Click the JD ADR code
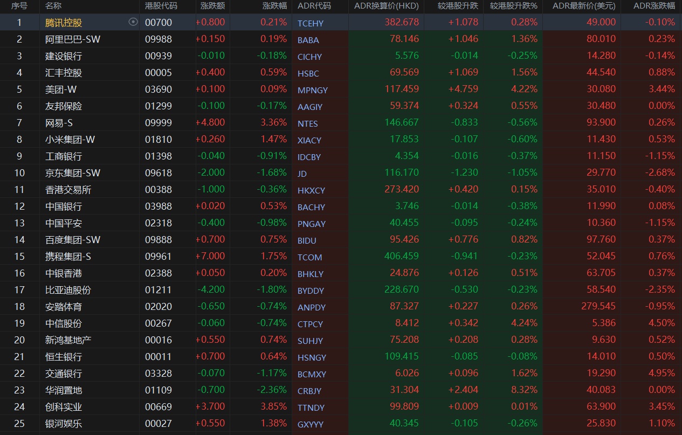 302,174
